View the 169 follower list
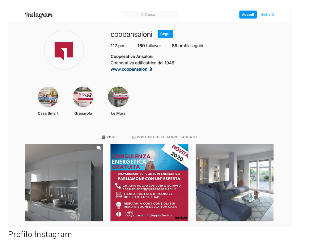Viewport: 309px width, 247px height. [x=149, y=46]
